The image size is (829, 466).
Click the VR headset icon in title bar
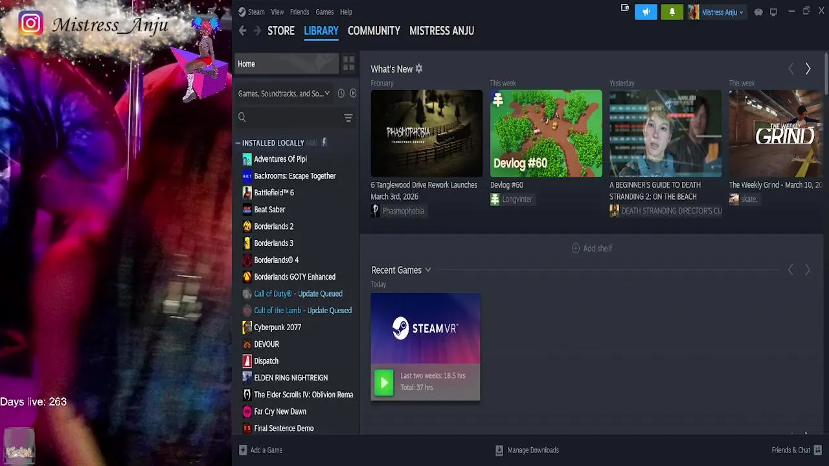click(x=758, y=12)
